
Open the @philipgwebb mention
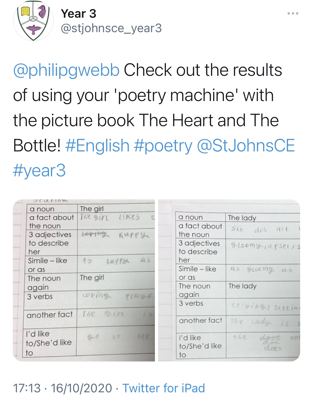(x=66, y=70)
